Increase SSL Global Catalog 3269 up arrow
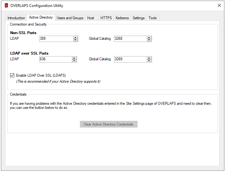 (x=149, y=58)
